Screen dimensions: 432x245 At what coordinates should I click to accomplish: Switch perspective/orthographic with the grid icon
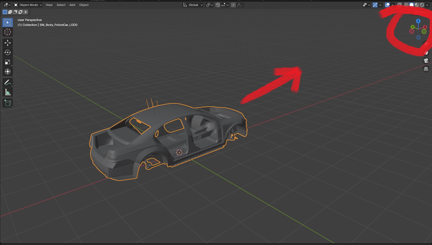(x=426, y=69)
